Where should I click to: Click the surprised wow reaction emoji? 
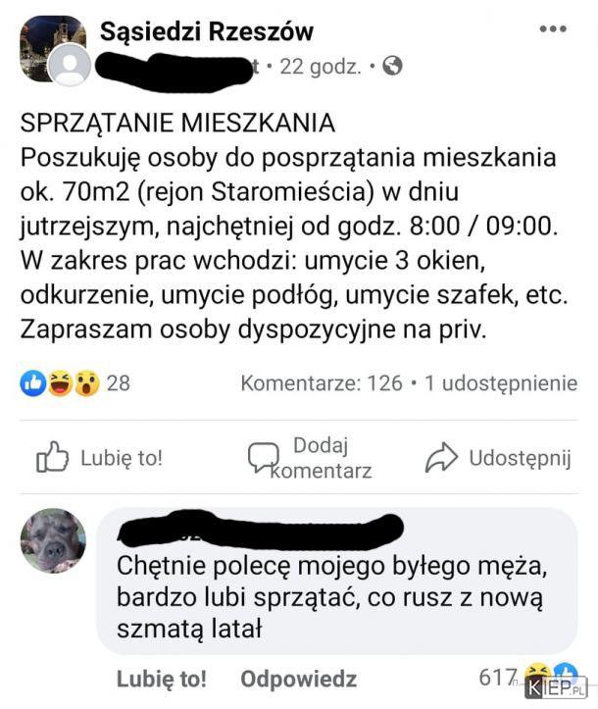(87, 383)
